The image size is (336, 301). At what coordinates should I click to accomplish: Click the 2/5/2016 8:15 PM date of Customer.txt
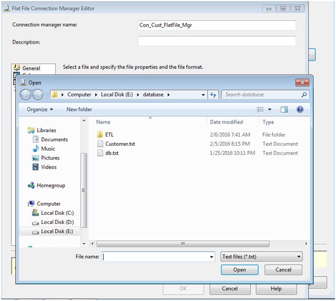[230, 144]
